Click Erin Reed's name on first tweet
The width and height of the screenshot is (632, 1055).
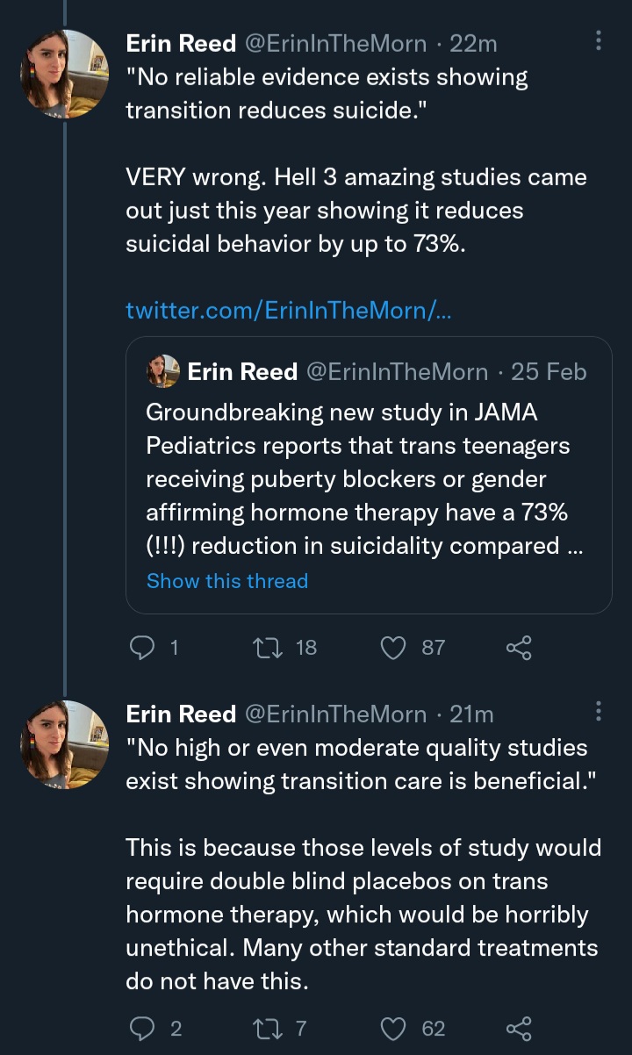[181, 43]
